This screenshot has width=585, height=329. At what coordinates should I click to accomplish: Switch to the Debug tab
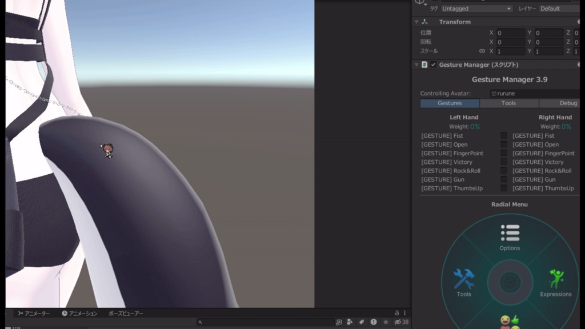tap(560, 103)
